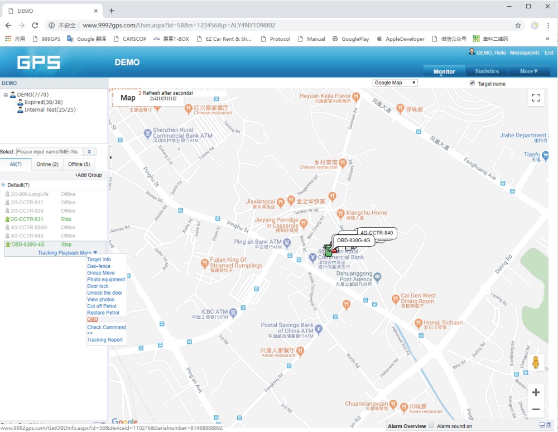Collapse the DEMO(7/70) tree node
558x432 pixels.
tap(6, 95)
